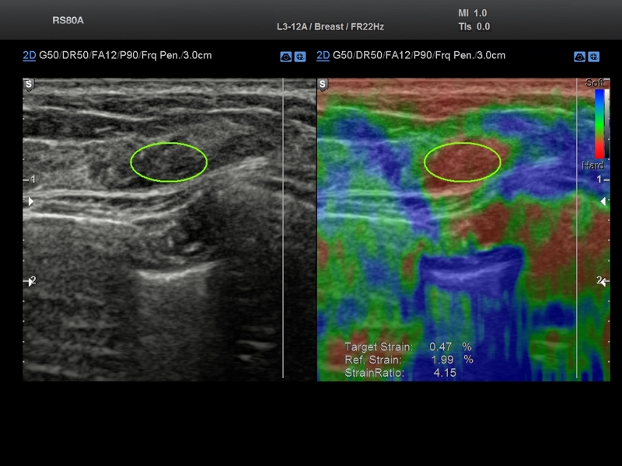Click the left G50/DR50/FA12/P90 parameters text
The height and width of the screenshot is (466, 622).
coord(125,55)
